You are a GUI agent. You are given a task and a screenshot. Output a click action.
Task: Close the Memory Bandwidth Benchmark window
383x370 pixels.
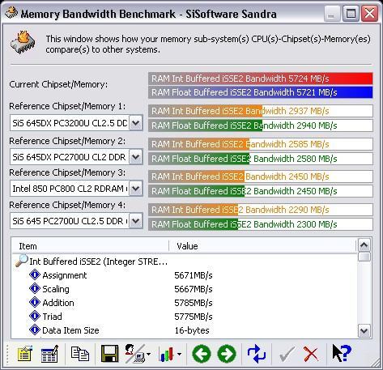pyautogui.click(x=369, y=14)
